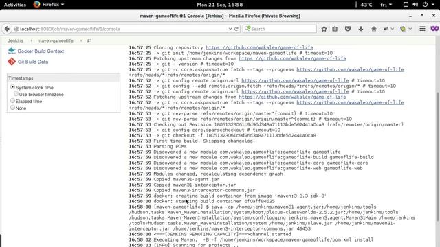Click the Firefox logo in the top bar
The height and width of the screenshot is (247, 440).
pyautogui.click(x=36, y=5)
